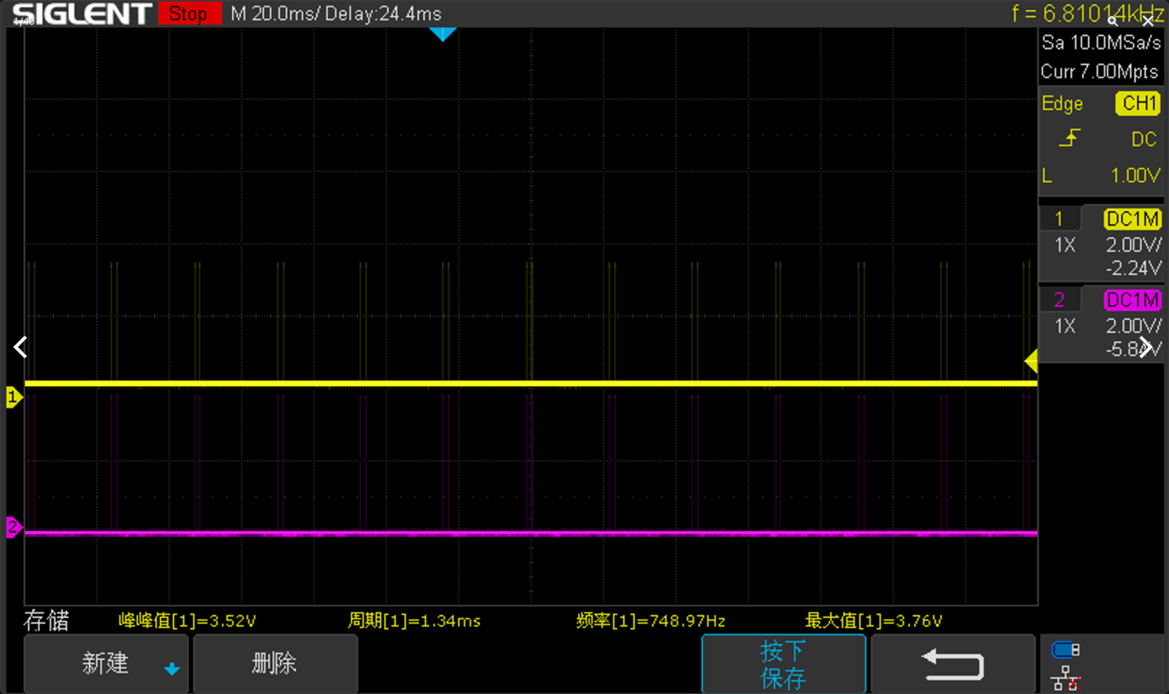Click the yellow trigger level arrow marker

pyautogui.click(x=1031, y=360)
